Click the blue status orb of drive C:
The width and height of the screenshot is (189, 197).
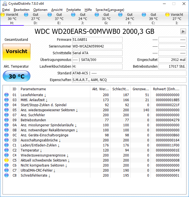point(144,15)
